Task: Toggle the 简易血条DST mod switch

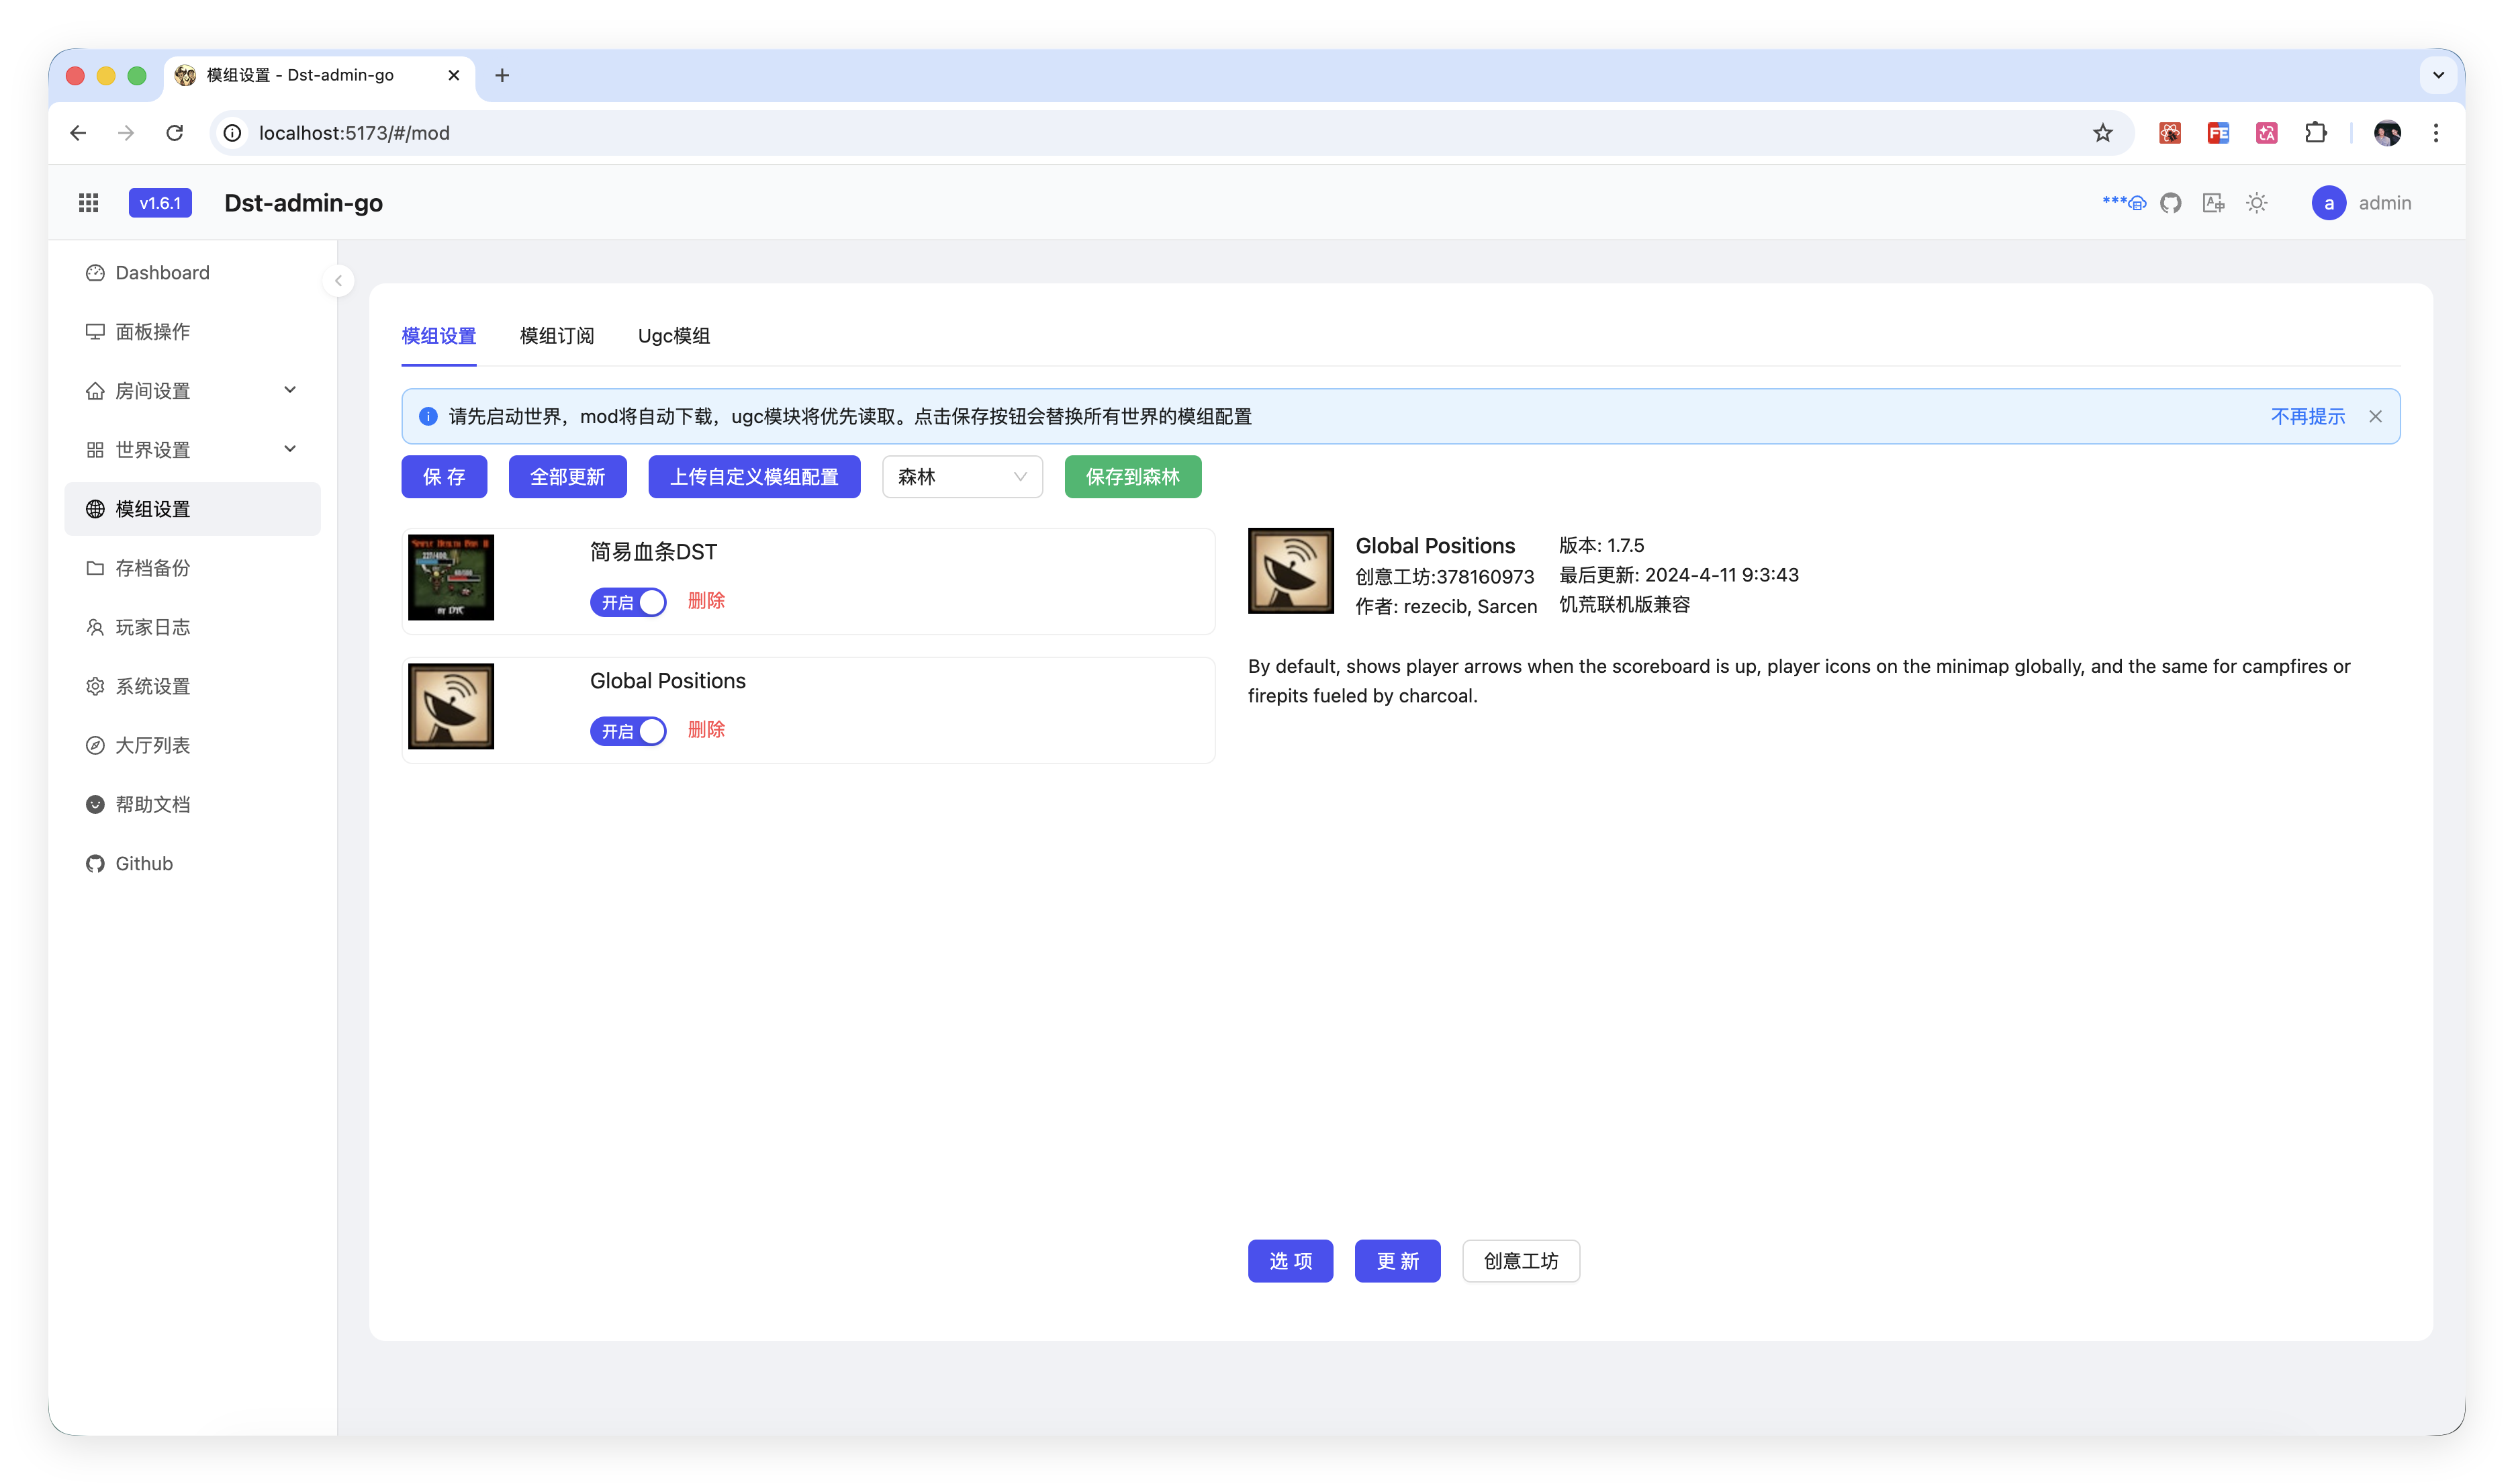Action: pos(628,602)
